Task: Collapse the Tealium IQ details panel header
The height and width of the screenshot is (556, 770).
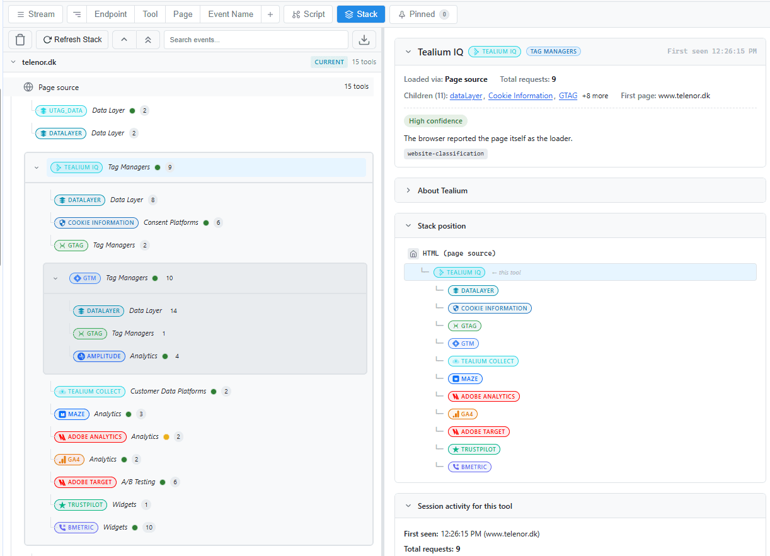Action: pyautogui.click(x=408, y=52)
